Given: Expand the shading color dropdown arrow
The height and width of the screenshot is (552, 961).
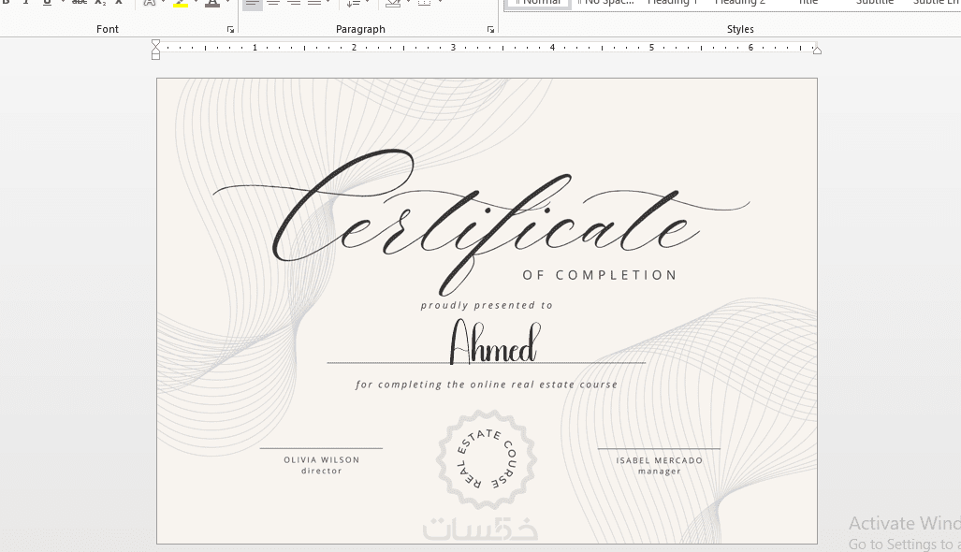Looking at the screenshot, I should 408,3.
